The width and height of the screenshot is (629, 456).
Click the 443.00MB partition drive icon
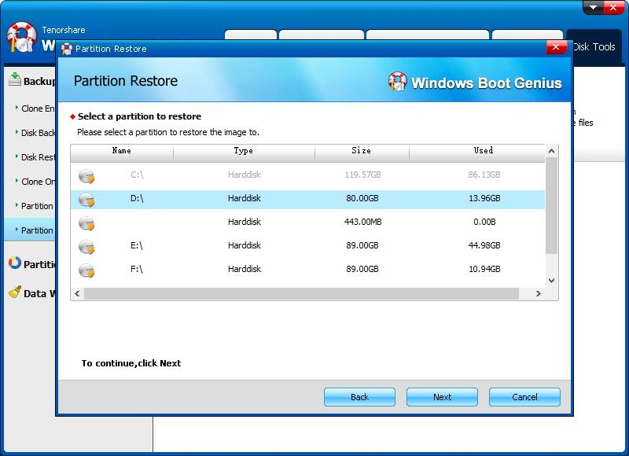click(86, 223)
